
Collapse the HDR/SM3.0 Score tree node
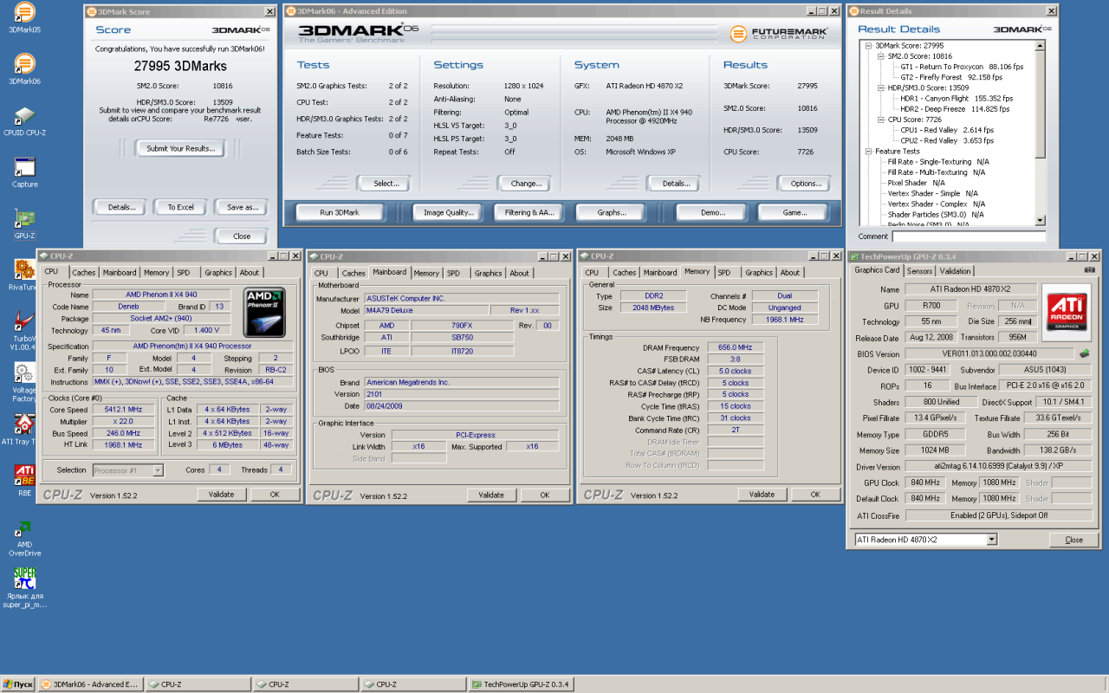881,87
